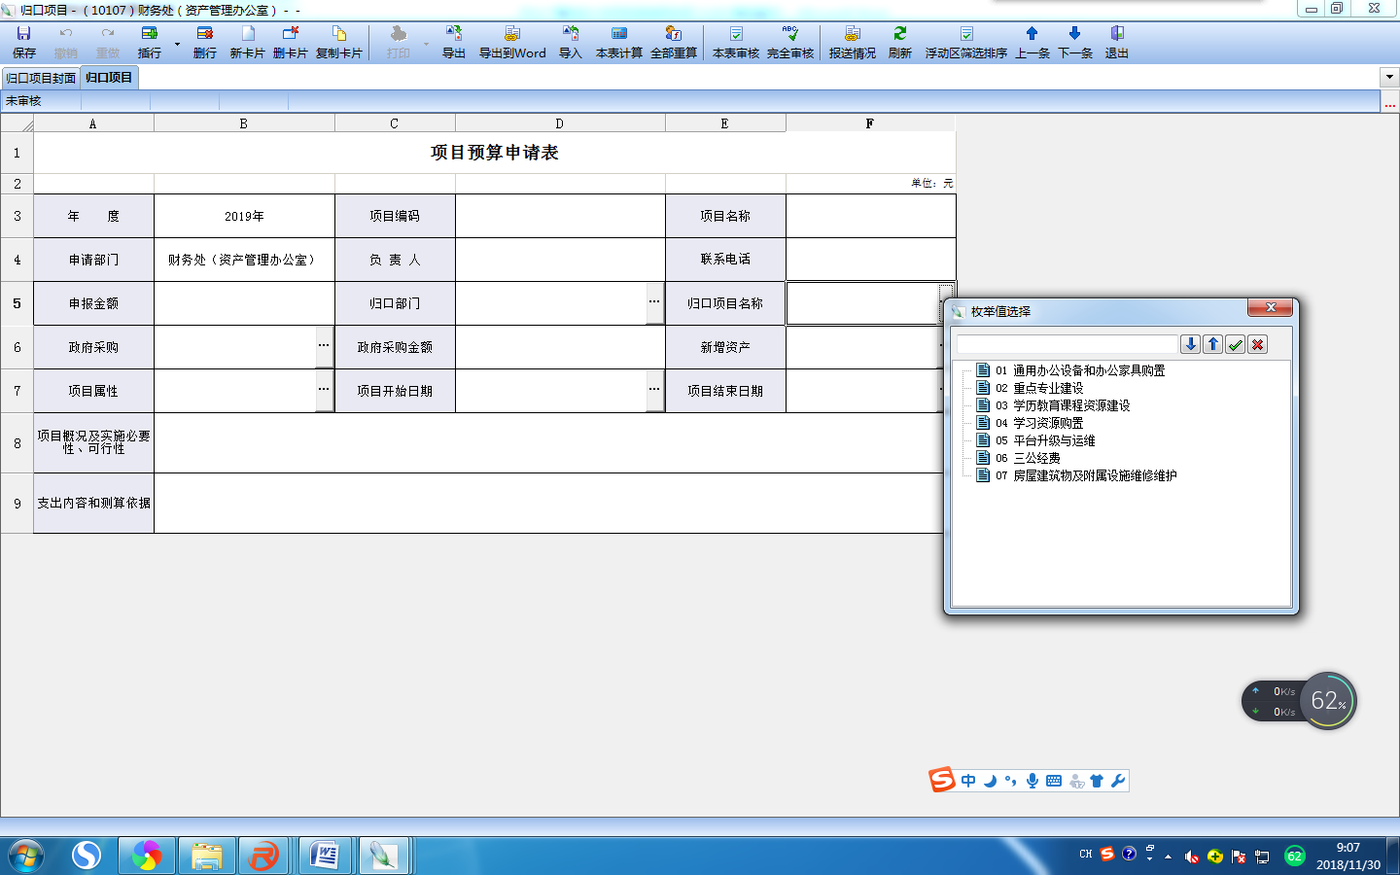Open the dropdown arrow beside 插行
This screenshot has width=1400, height=875.
pyautogui.click(x=177, y=44)
